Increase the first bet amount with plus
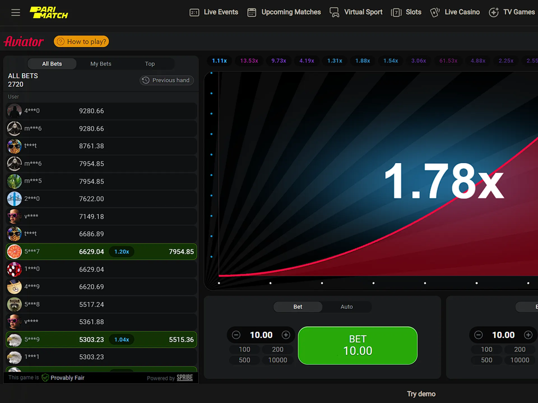Screen dimensions: 538x403 286,335
